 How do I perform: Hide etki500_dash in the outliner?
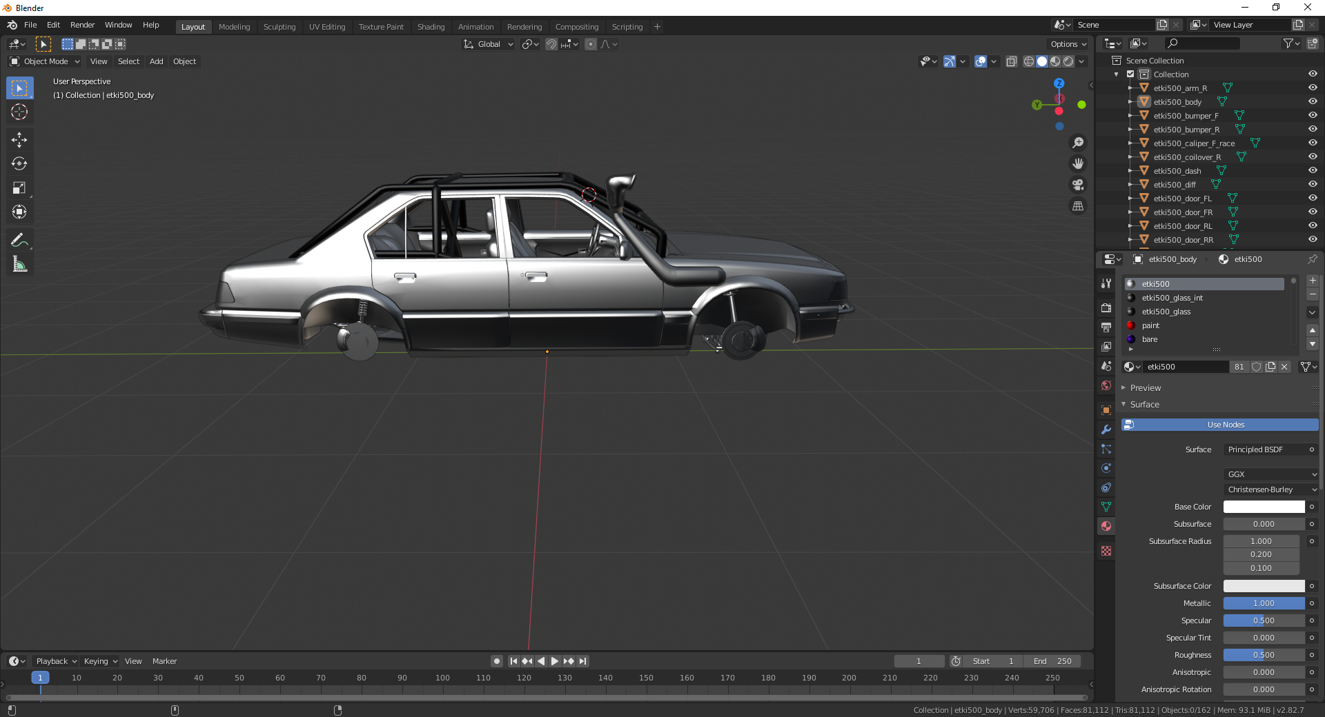pos(1313,170)
